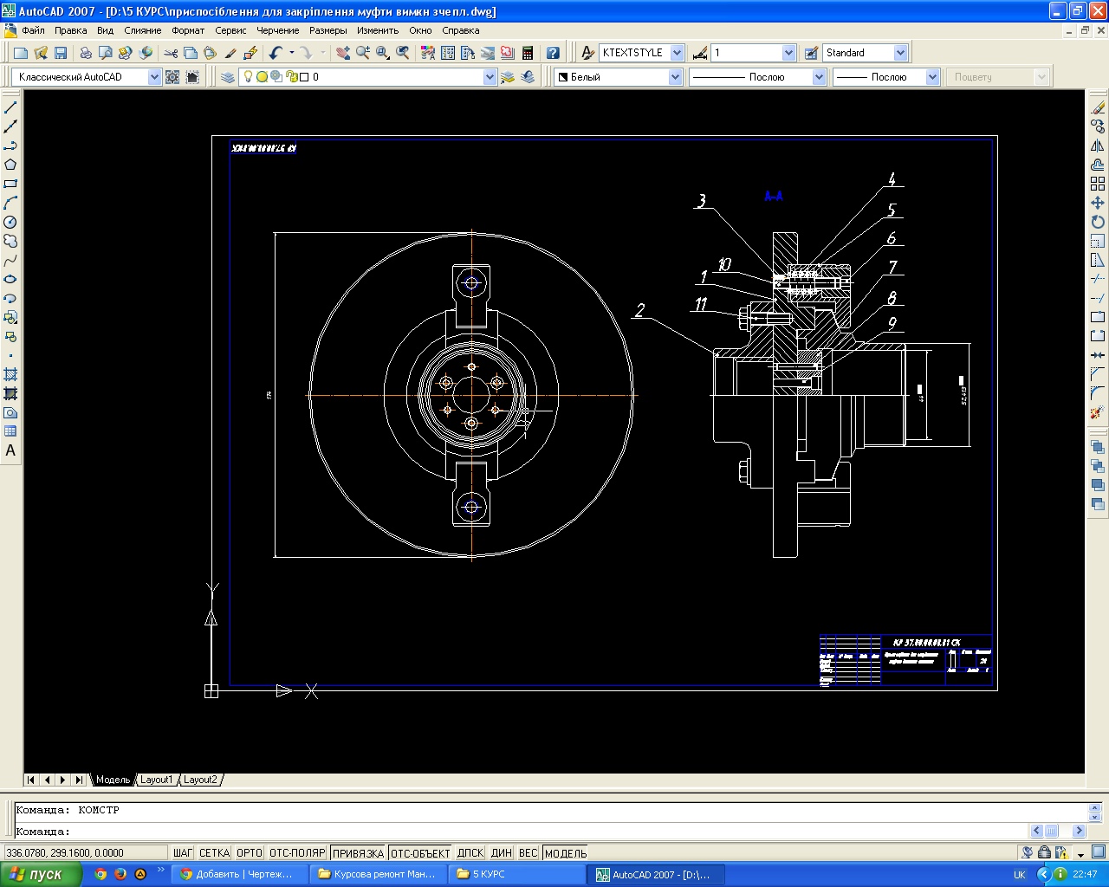Open the QuickCalc calculator icon
The width and height of the screenshot is (1109, 887).
[528, 53]
